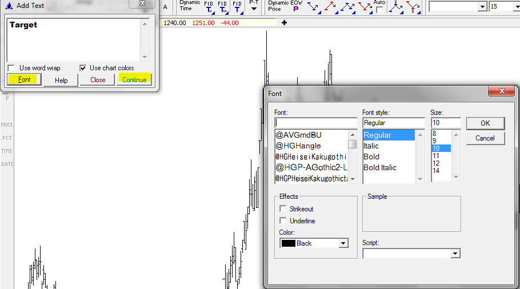Click the font list scrollbar thumb

click(352, 144)
